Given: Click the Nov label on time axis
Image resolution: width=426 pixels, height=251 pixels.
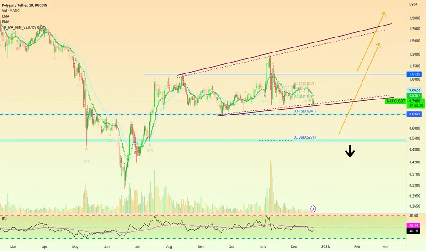Looking at the screenshot, I should pyautogui.click(x=263, y=246).
